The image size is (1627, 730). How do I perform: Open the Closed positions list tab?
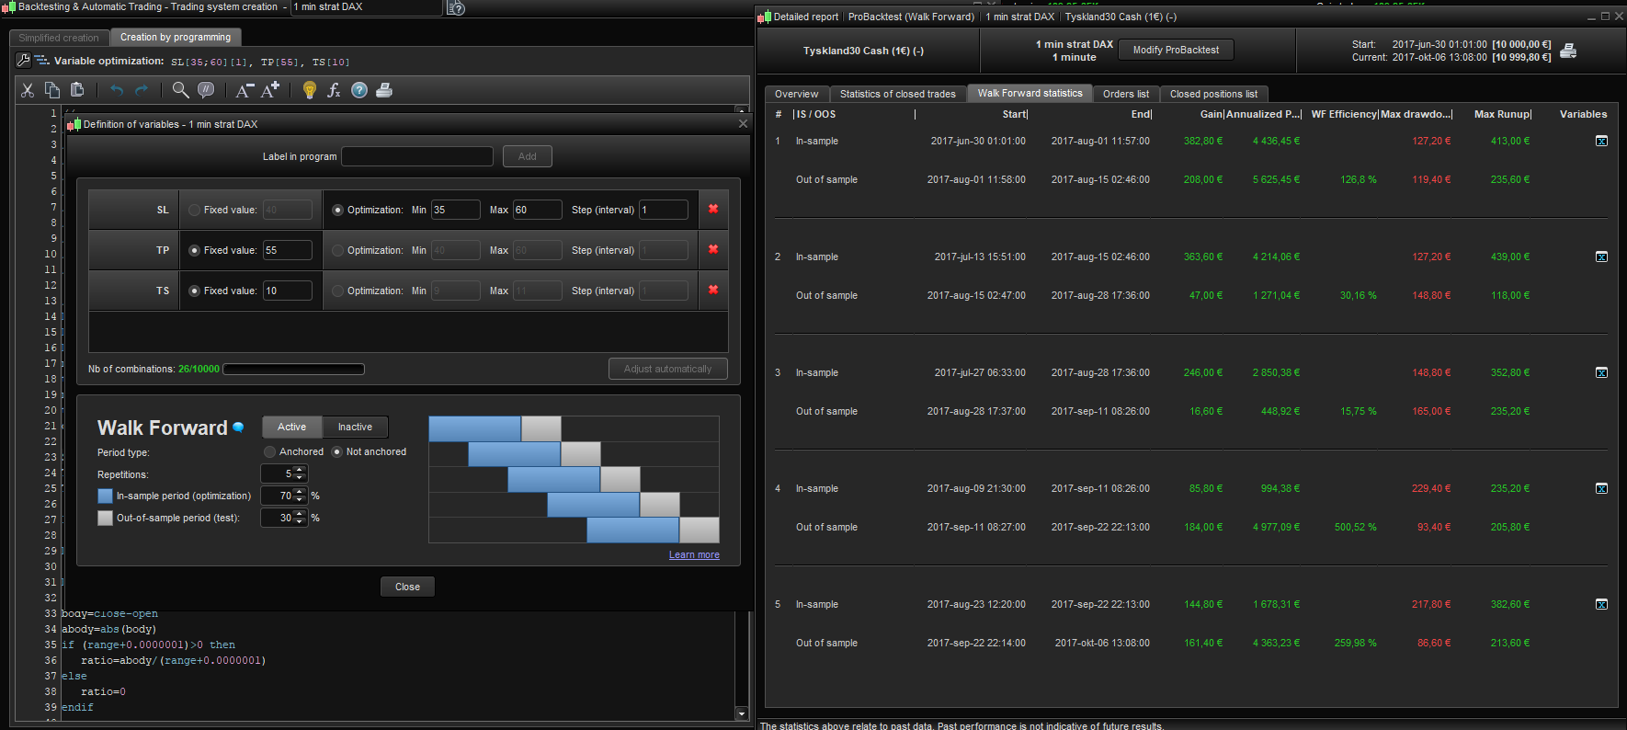(x=1213, y=94)
